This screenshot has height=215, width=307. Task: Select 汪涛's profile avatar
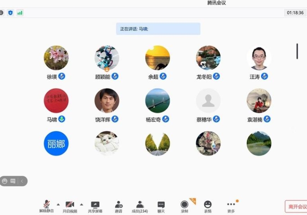pos(259,58)
